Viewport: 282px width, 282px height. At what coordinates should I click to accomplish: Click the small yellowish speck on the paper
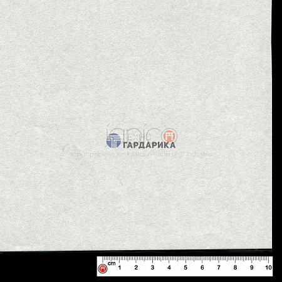point(63,149)
